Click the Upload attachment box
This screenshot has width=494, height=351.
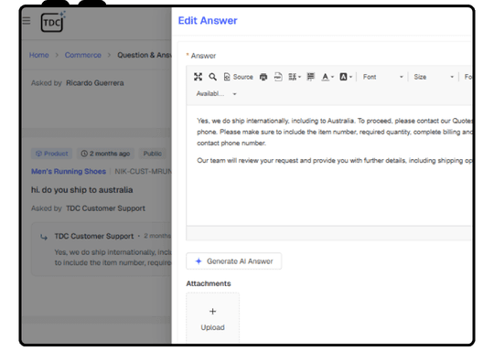[212, 318]
